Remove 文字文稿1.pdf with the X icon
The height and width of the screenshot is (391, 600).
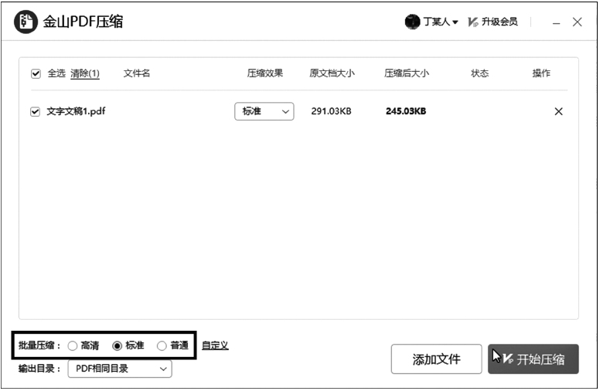tap(558, 111)
